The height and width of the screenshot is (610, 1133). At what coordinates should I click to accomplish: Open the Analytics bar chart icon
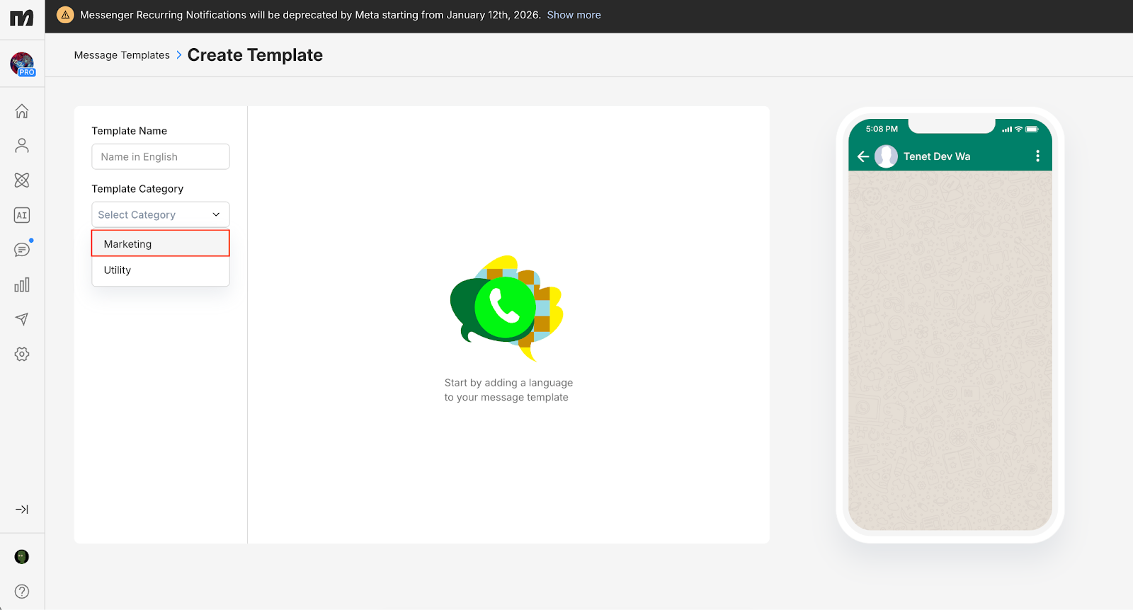coord(22,284)
